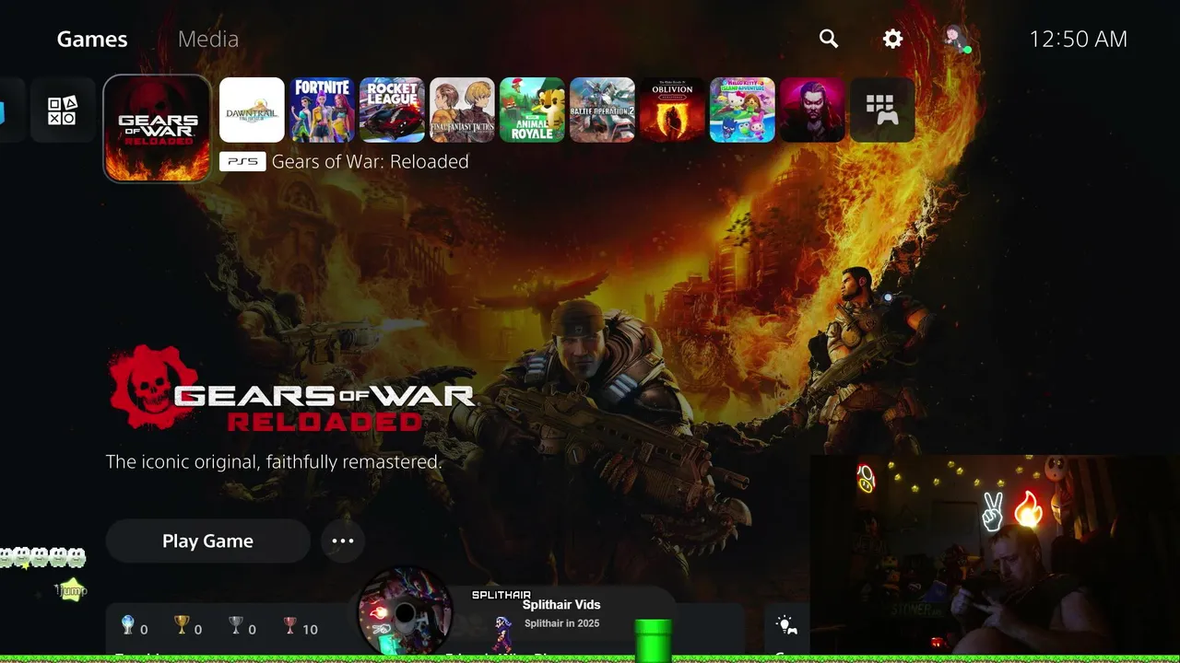Viewport: 1180px width, 663px height.
Task: Select the vampire character game tile
Action: tap(812, 110)
